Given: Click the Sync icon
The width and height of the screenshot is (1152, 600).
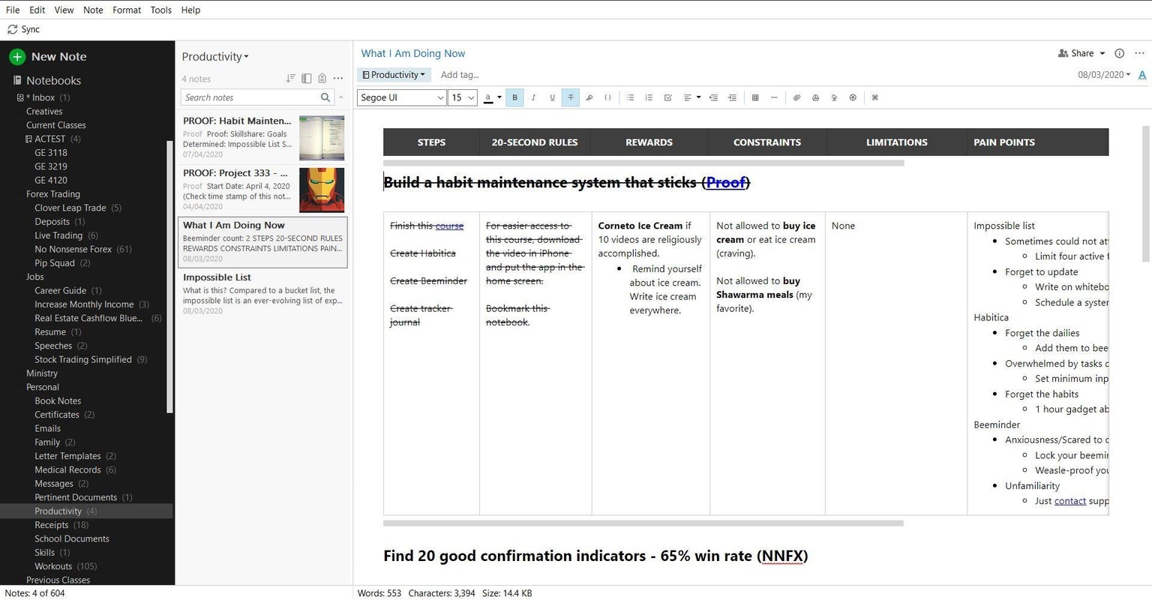Looking at the screenshot, I should (12, 29).
